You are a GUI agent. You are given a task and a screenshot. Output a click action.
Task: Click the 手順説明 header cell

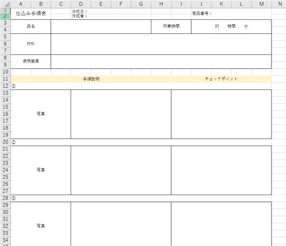[x=91, y=79]
